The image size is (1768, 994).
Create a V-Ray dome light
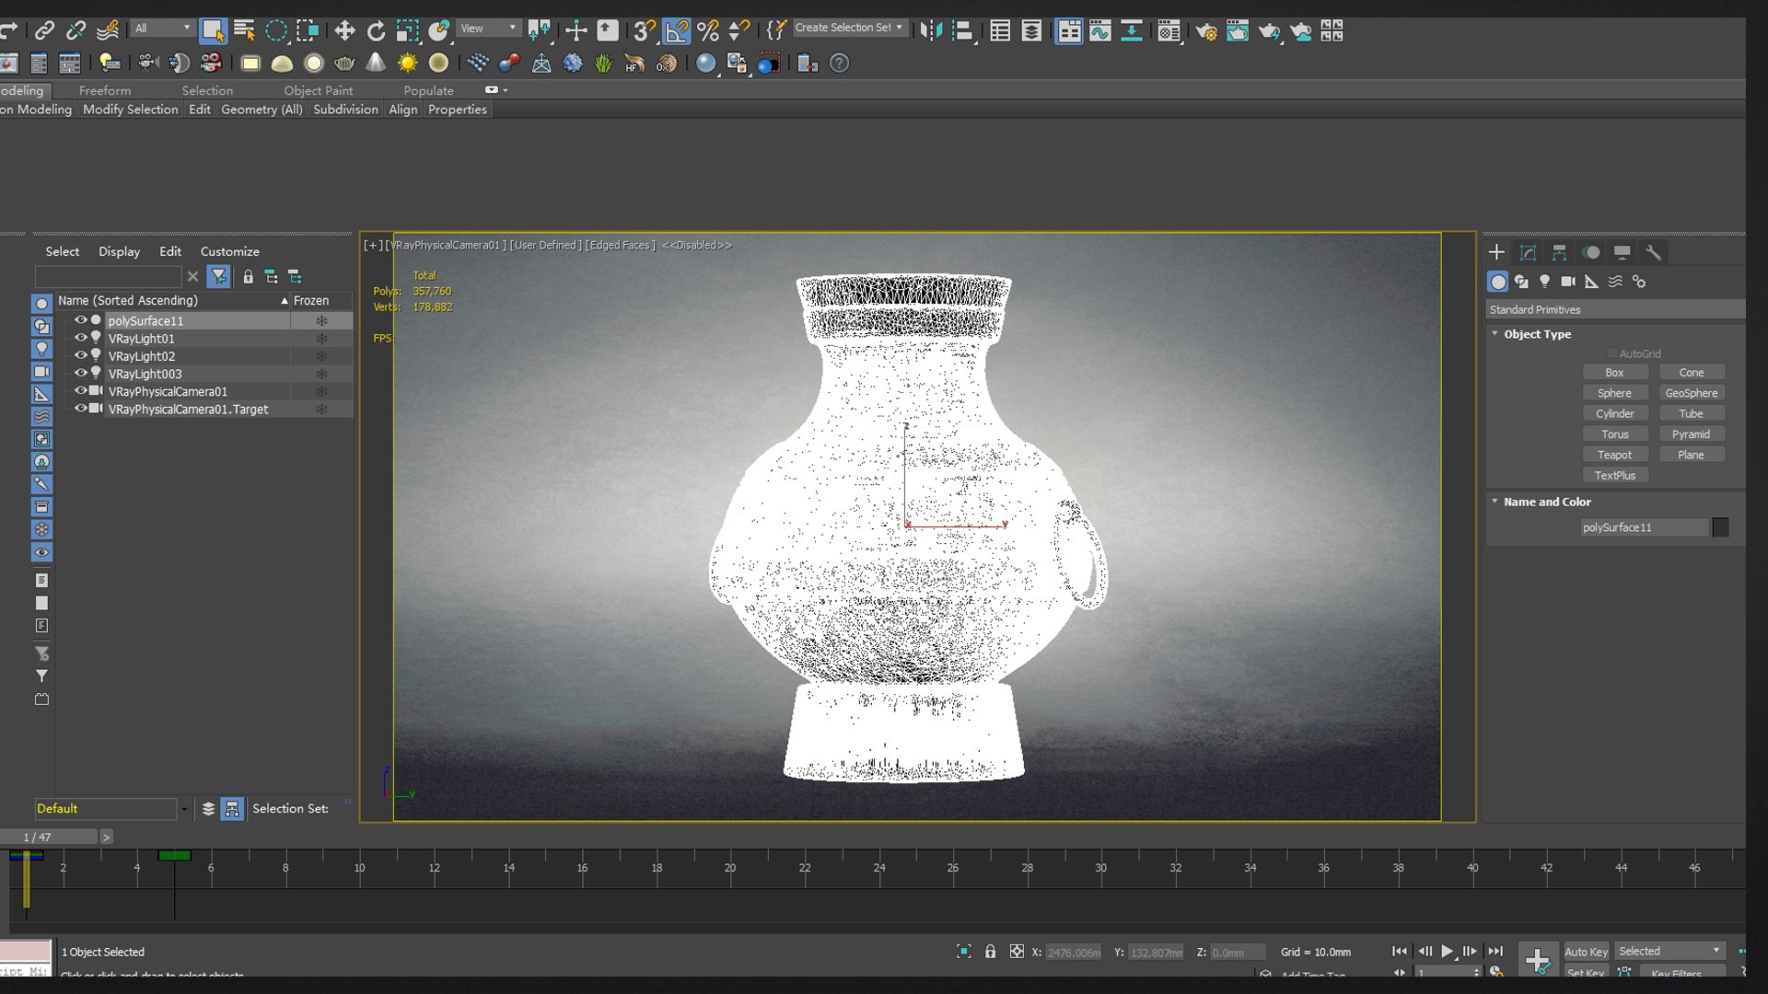point(282,63)
